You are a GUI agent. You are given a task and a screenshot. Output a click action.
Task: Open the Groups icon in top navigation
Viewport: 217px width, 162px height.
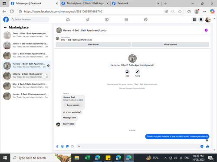[146, 19]
